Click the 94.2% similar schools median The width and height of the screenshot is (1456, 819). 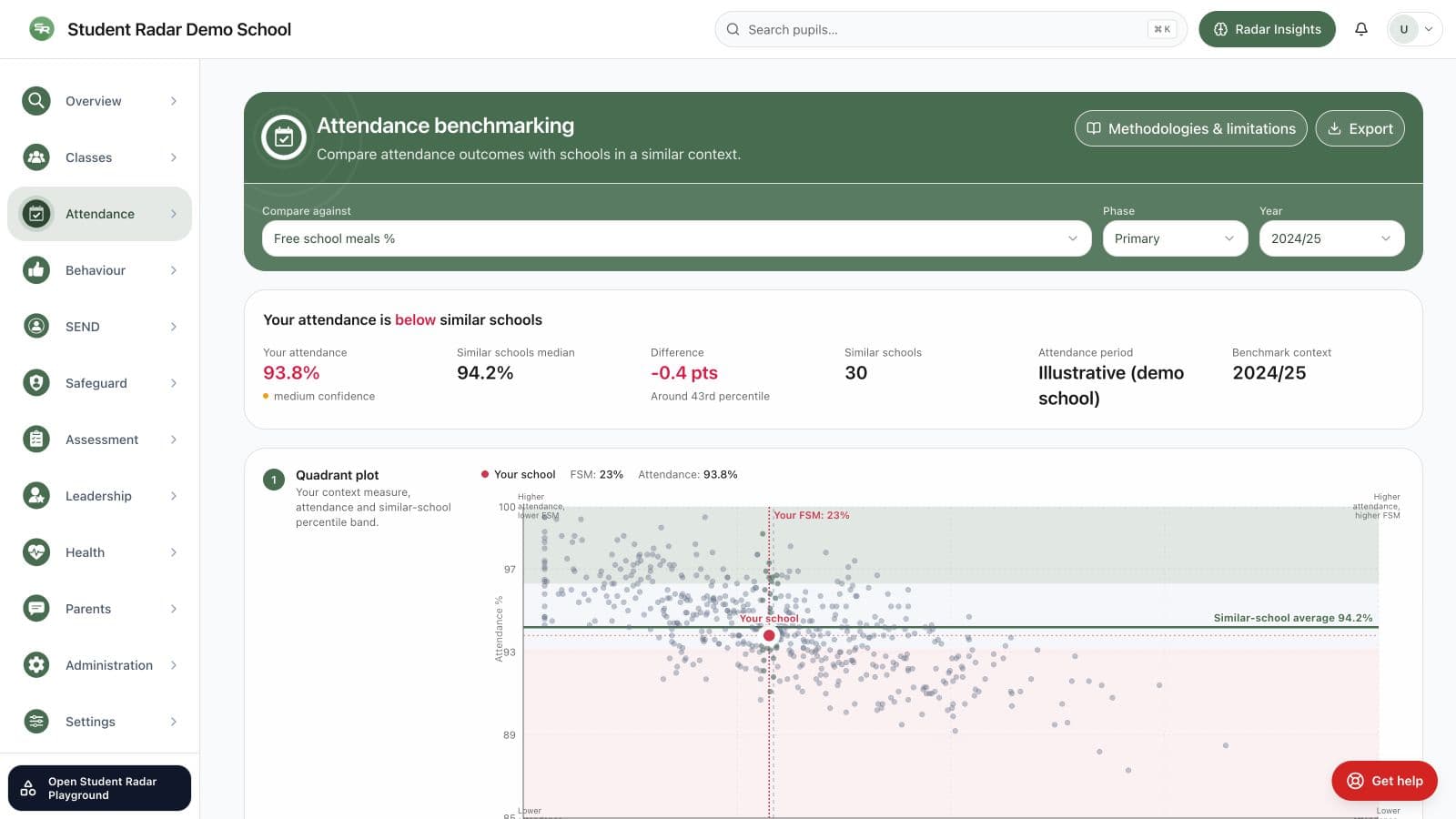(x=485, y=372)
